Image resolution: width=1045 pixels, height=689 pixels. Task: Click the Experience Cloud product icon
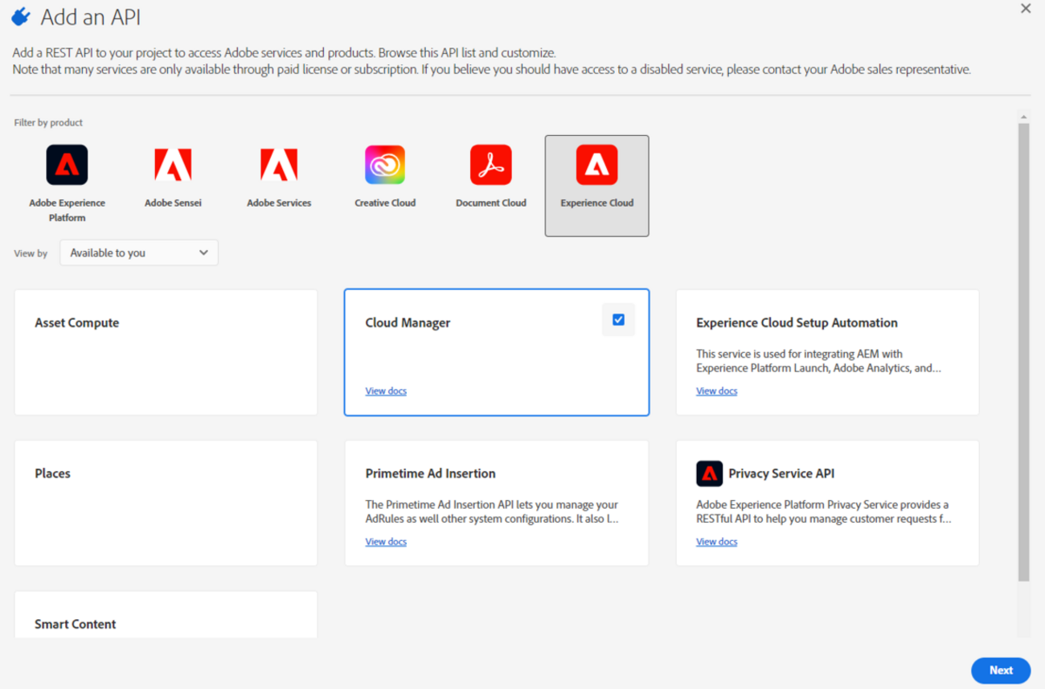[x=596, y=165]
